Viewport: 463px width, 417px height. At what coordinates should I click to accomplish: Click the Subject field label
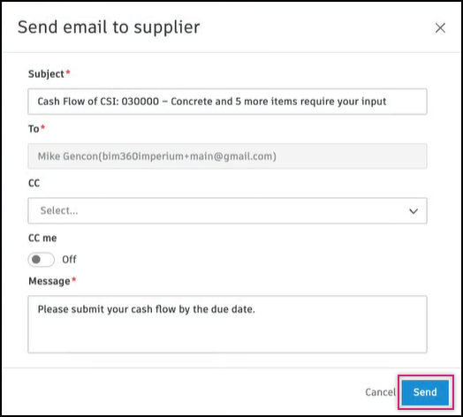point(46,74)
